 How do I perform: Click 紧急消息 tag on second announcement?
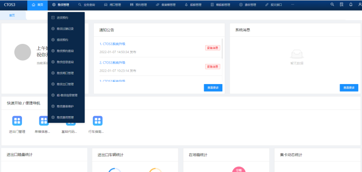pyautogui.click(x=213, y=66)
